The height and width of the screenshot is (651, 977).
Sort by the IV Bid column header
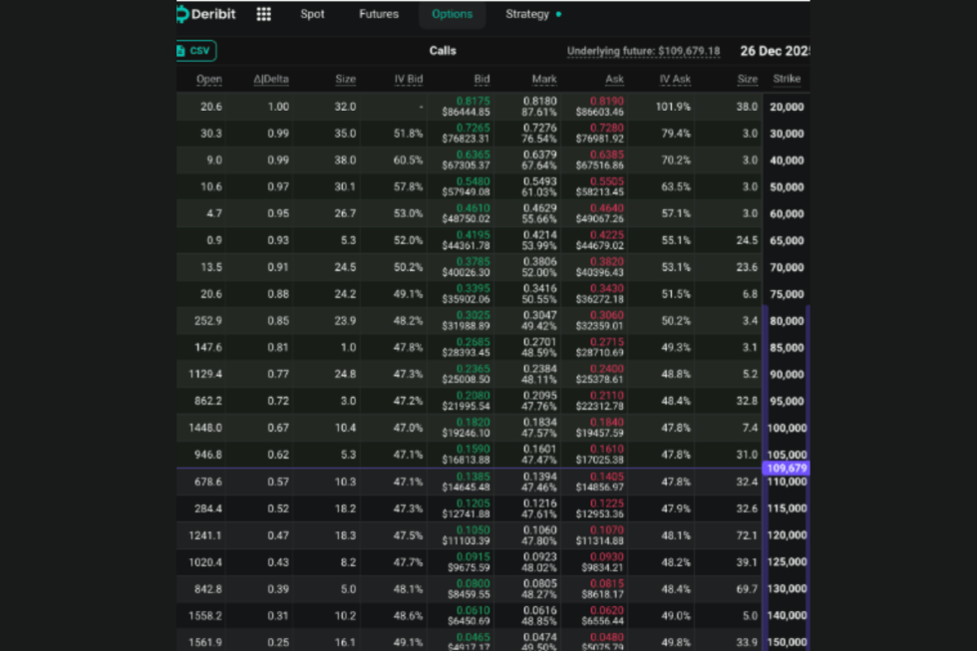[409, 79]
